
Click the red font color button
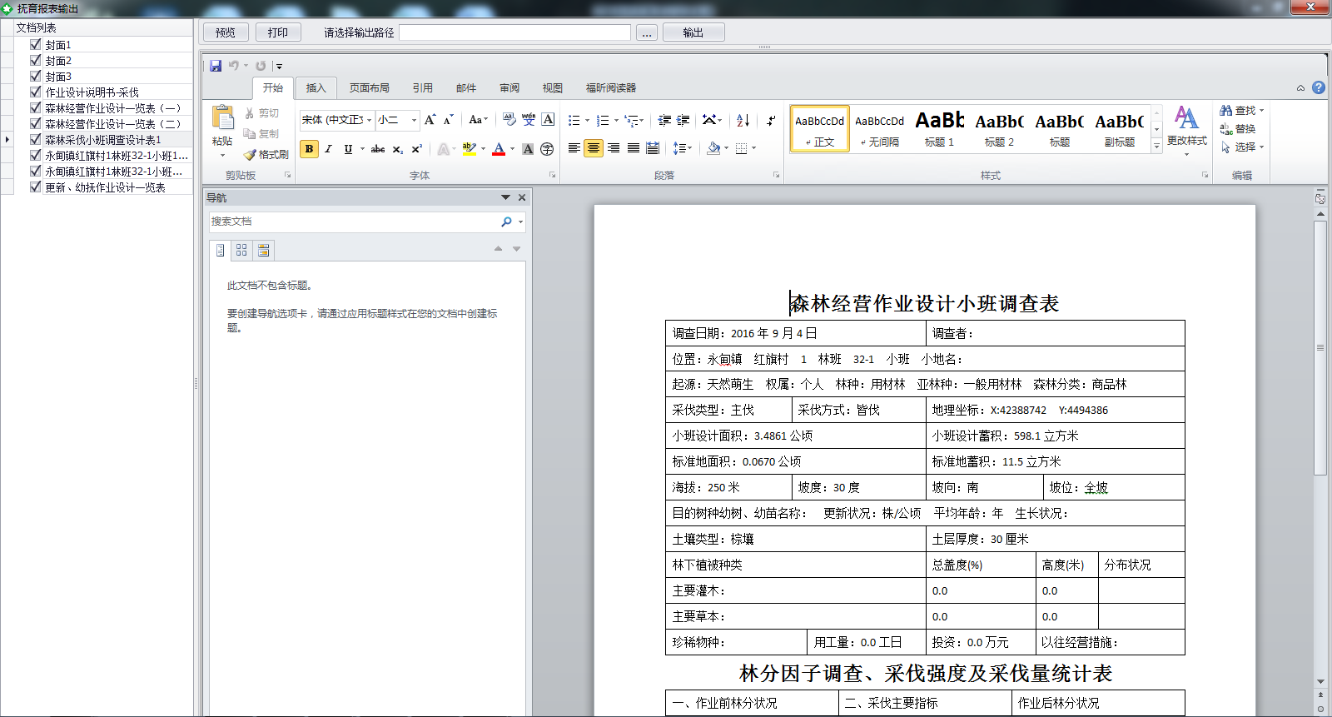click(499, 149)
